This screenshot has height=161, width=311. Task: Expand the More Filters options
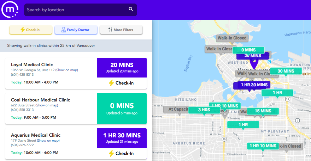tap(121, 30)
